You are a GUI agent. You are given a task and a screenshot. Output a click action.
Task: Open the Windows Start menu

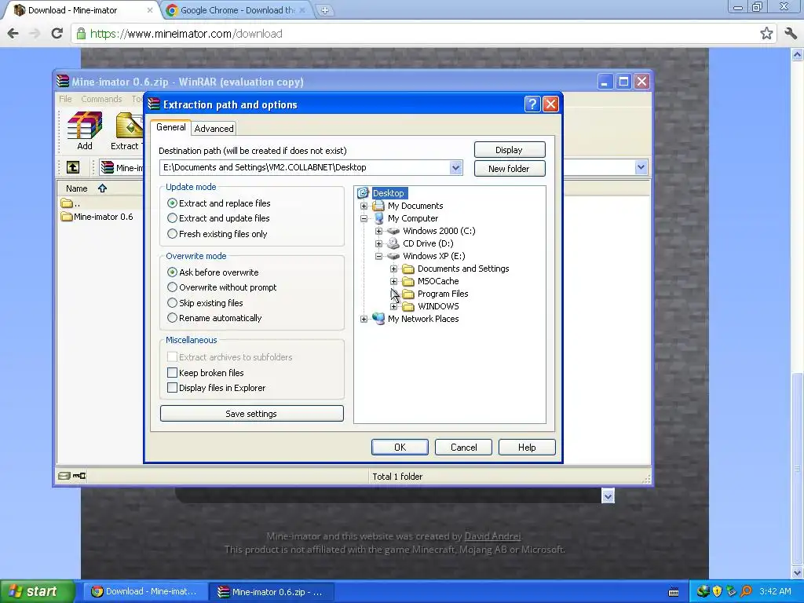36,591
